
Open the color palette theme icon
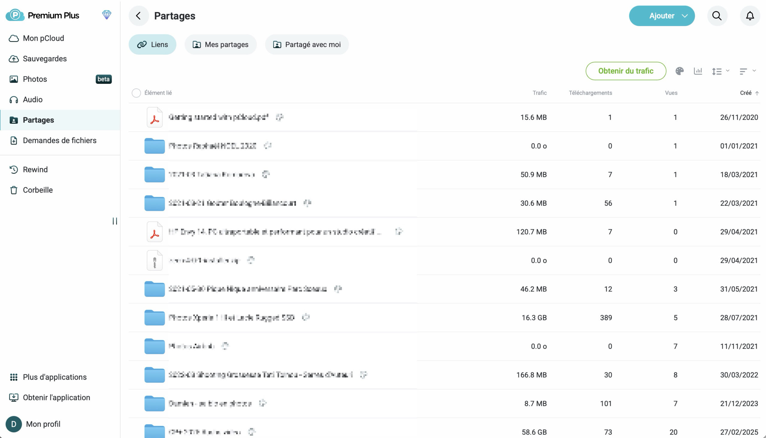(680, 71)
